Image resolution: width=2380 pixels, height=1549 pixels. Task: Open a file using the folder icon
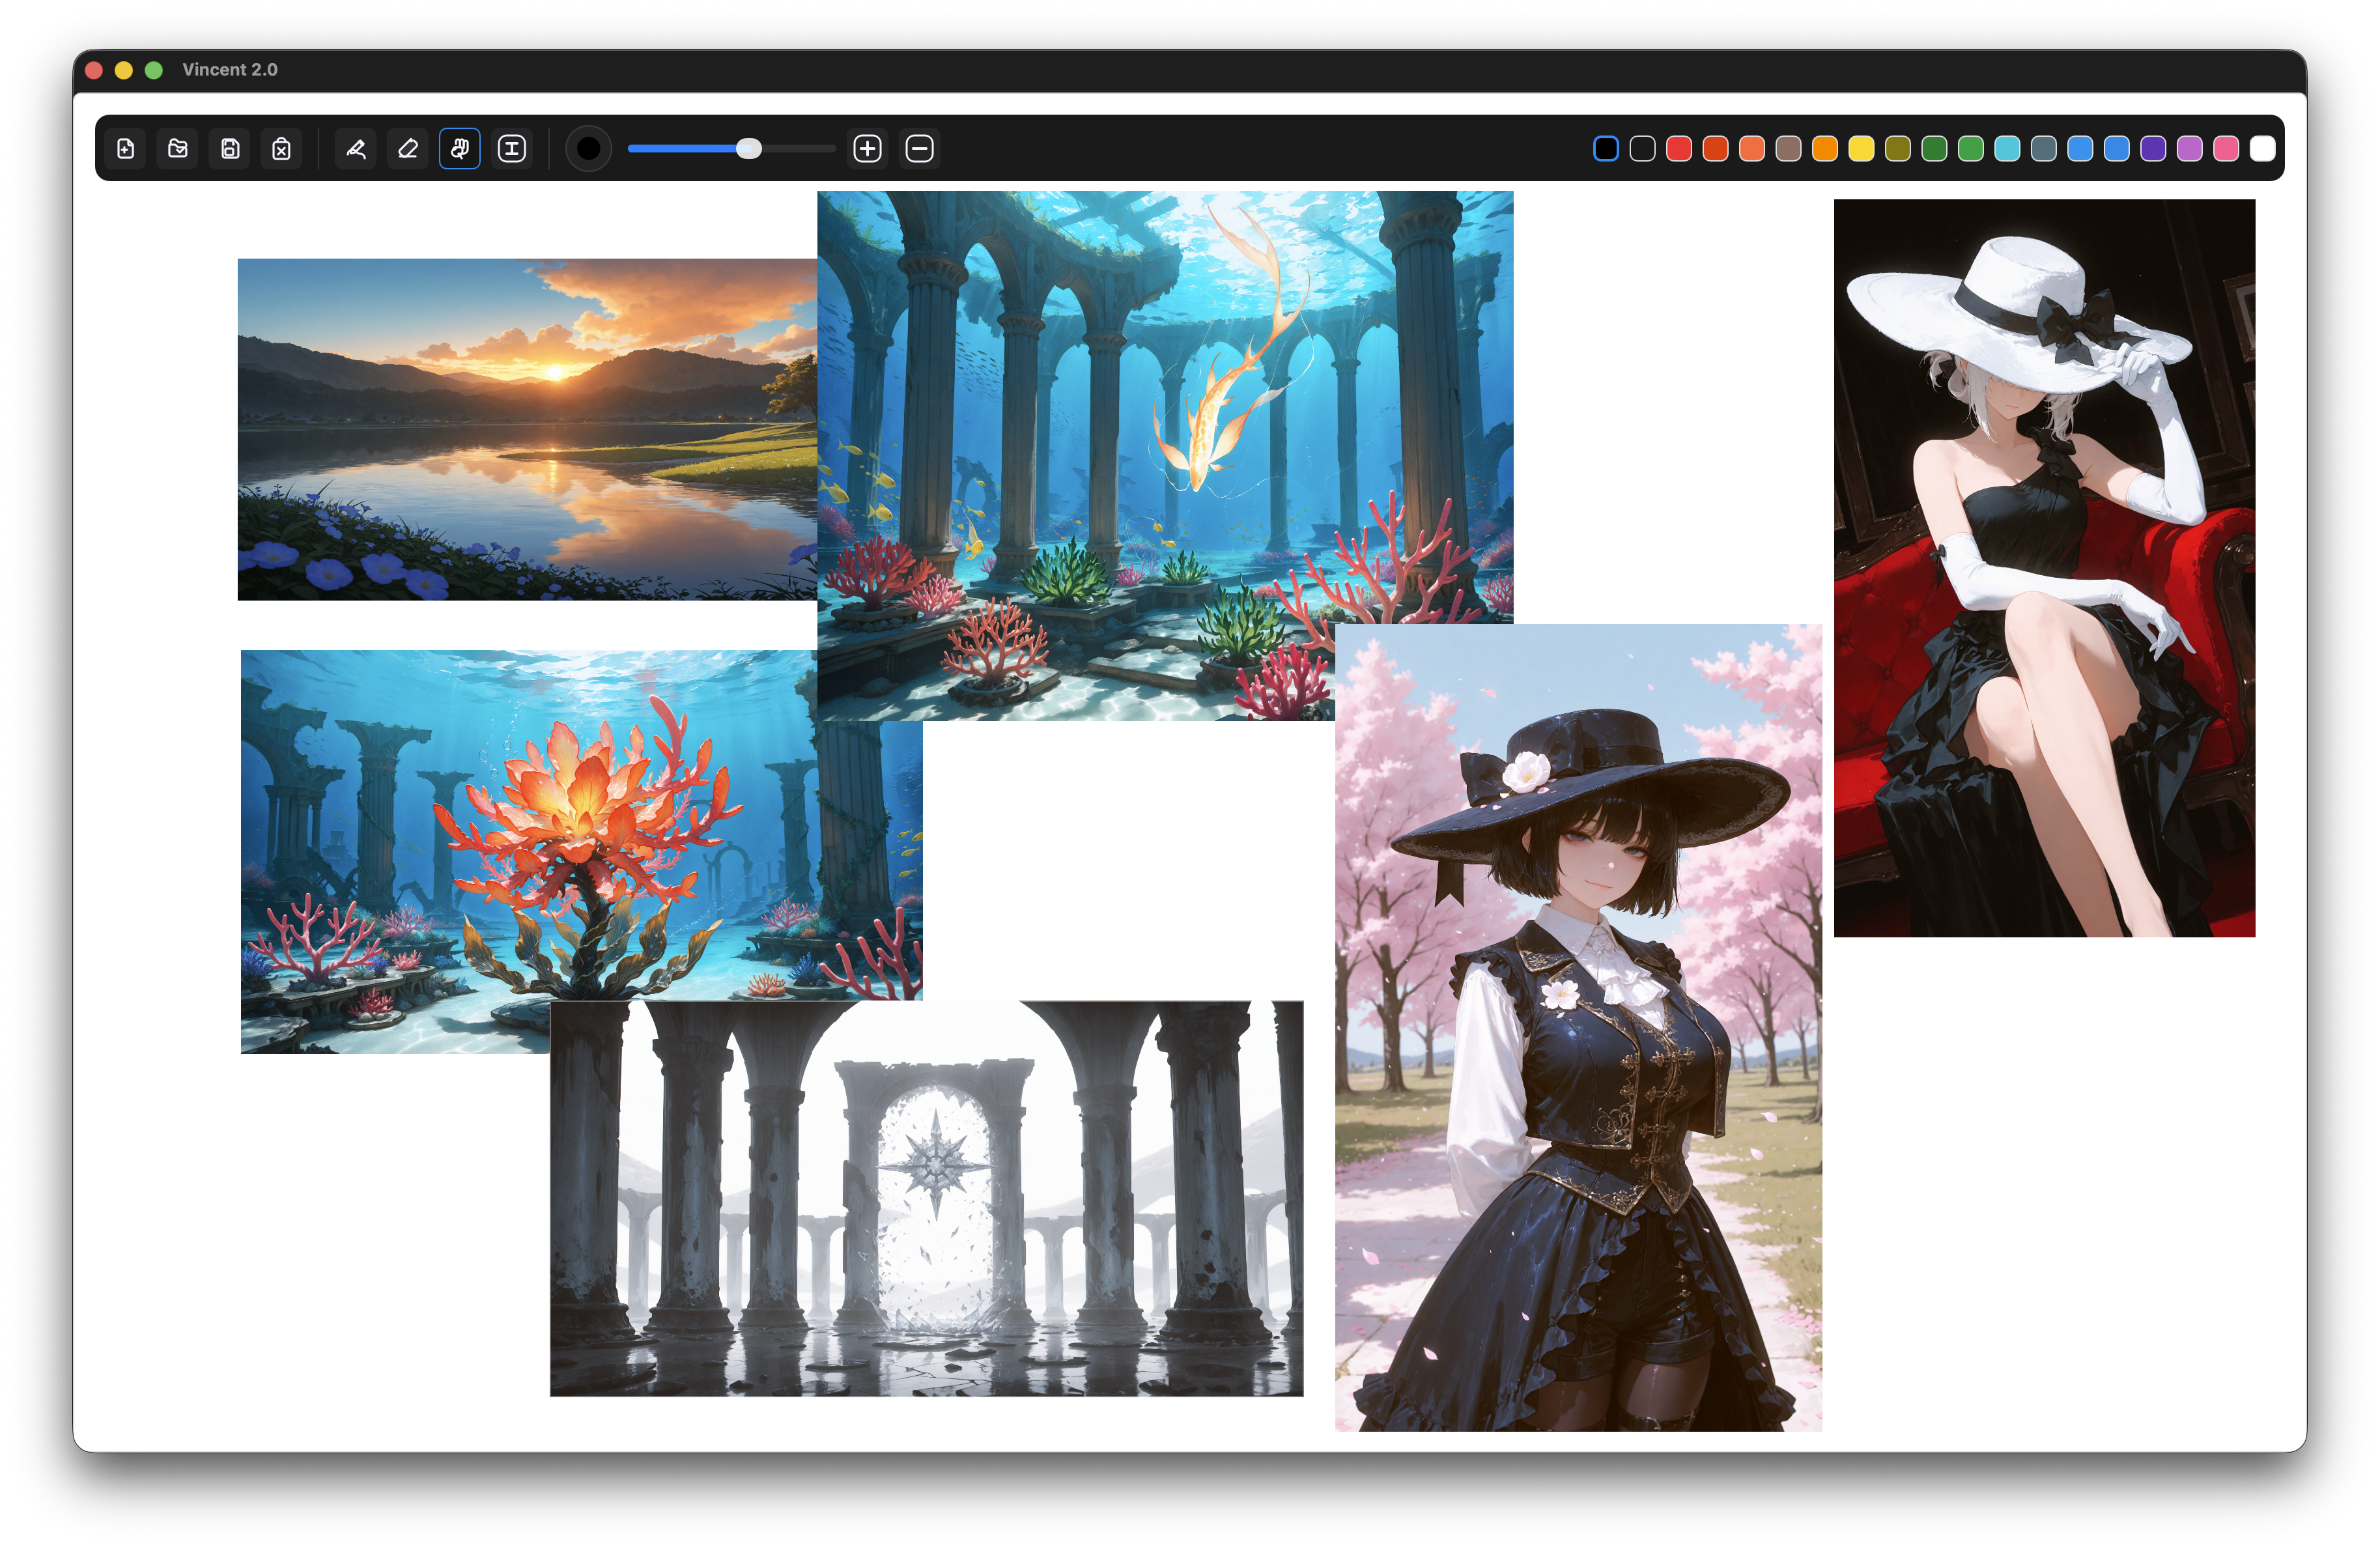tap(178, 149)
